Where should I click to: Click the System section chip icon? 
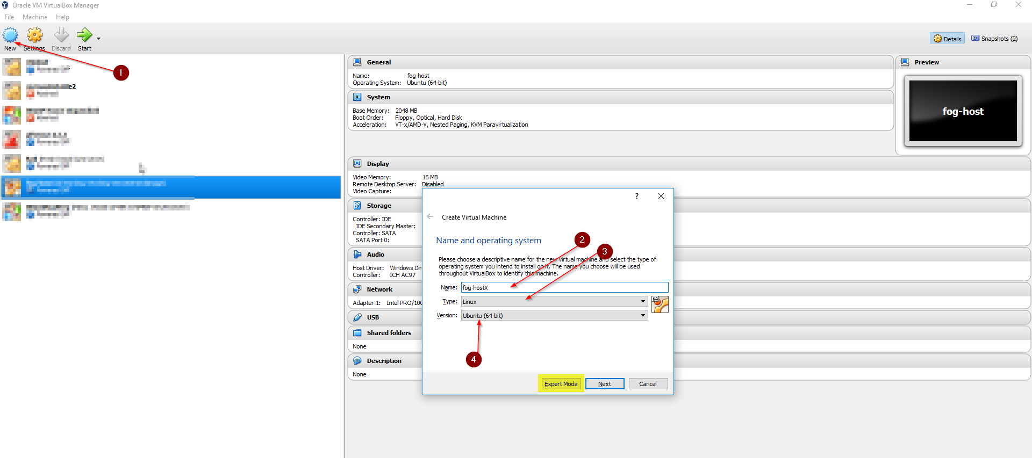pos(357,97)
